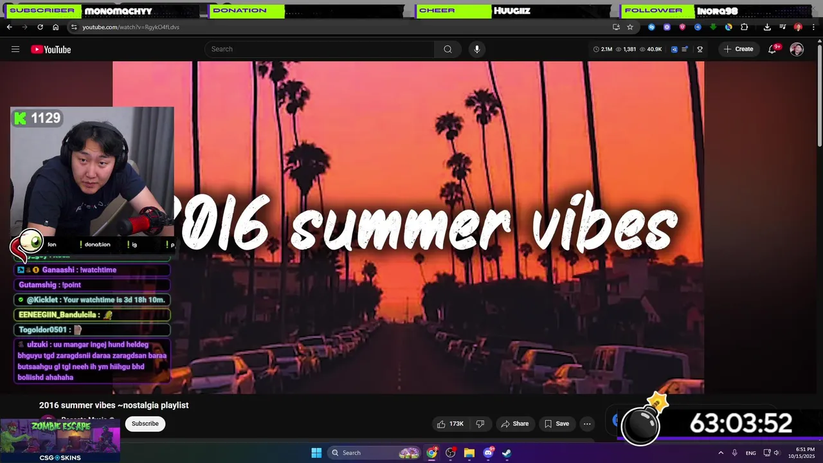Click the Windows taskbar Search box
Screen dimensions: 823x463
pos(373,453)
